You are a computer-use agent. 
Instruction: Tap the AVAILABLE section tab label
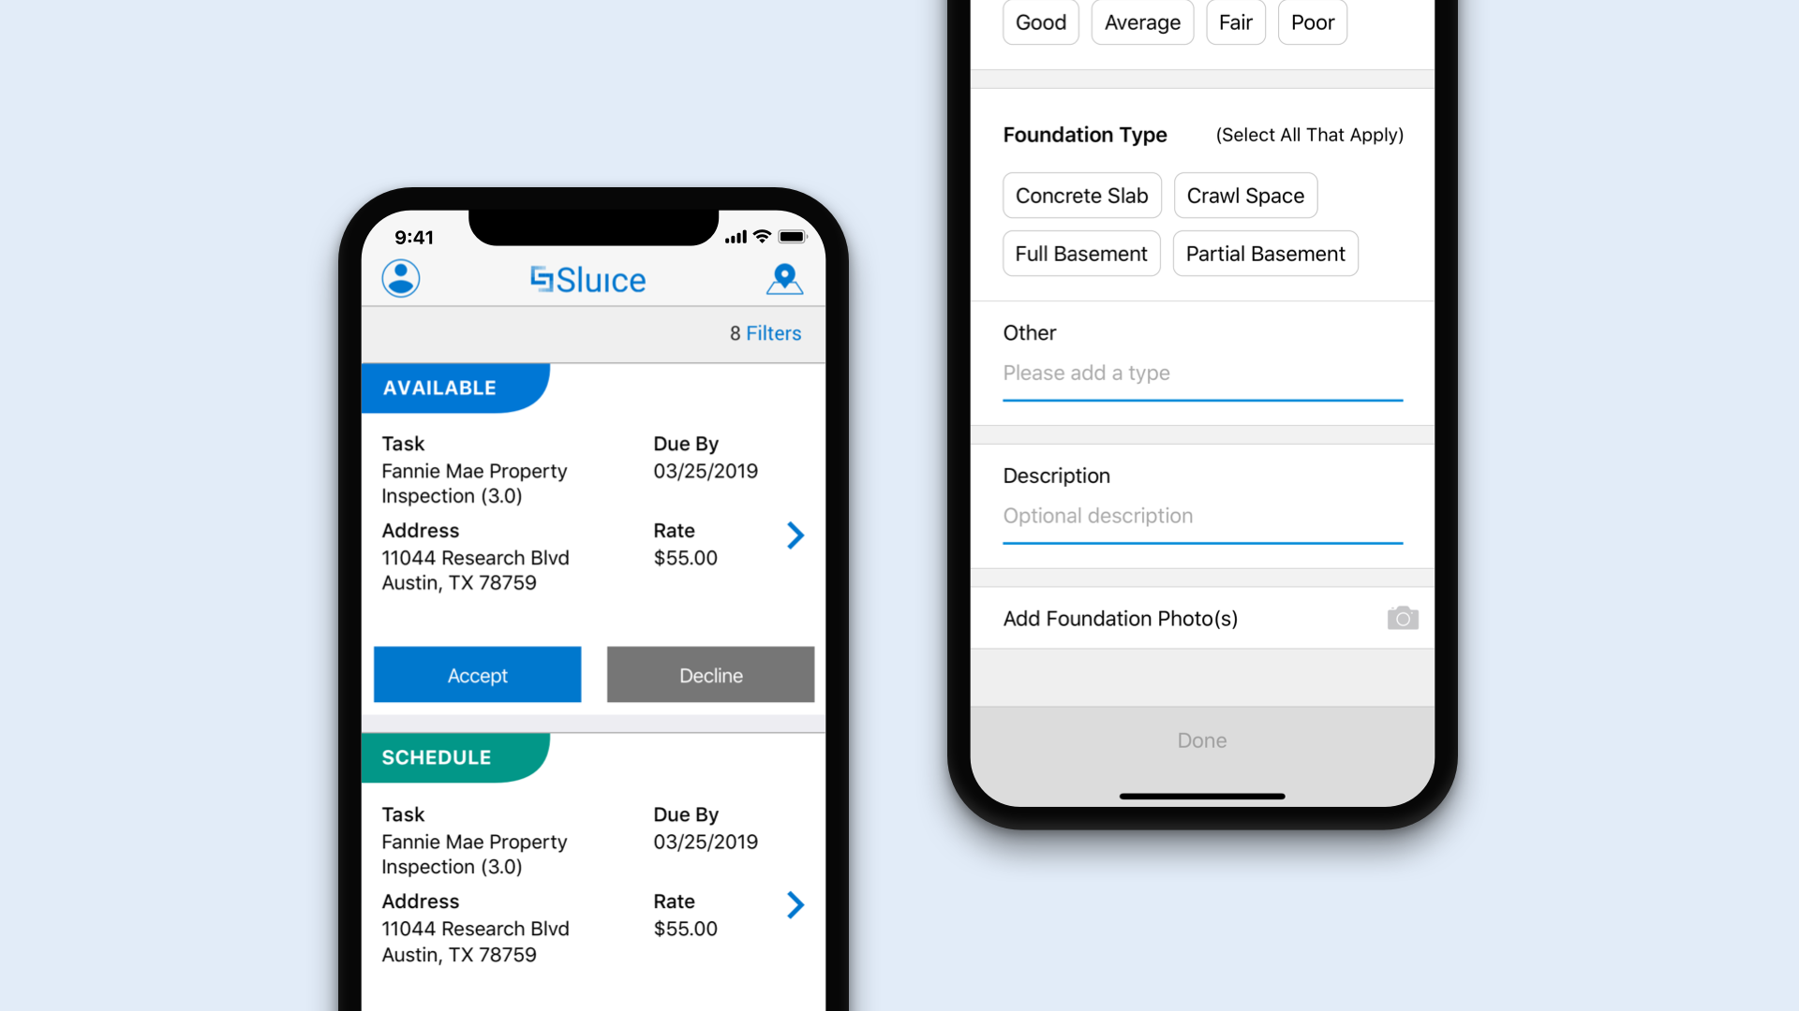[439, 388]
